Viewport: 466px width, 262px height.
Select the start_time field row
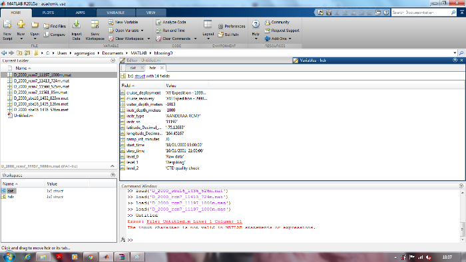pos(164,145)
